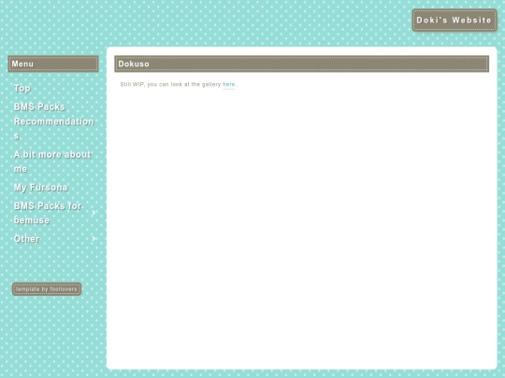
Task: Click the Other menu item
Action: 26,239
